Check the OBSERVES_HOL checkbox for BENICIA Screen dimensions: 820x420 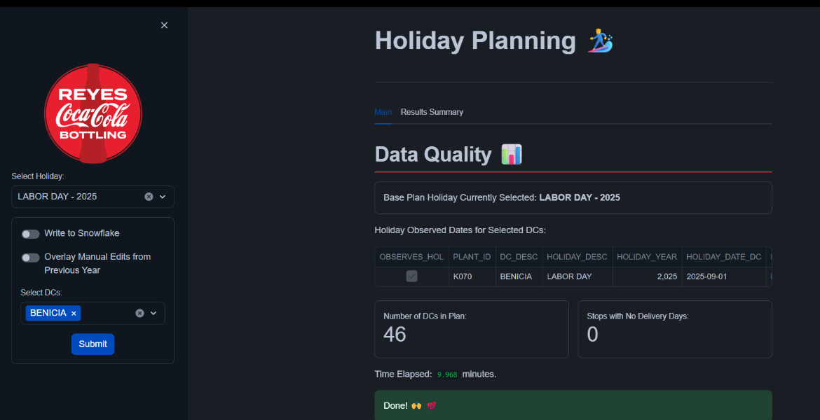[412, 276]
